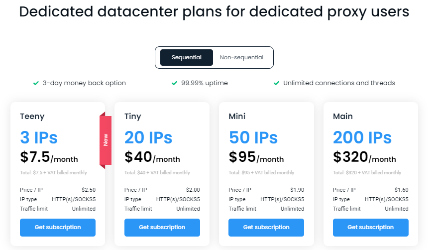Click the $1.90 Price / IP value on Mini
Viewport: 433px width, 250px height.
297,190
